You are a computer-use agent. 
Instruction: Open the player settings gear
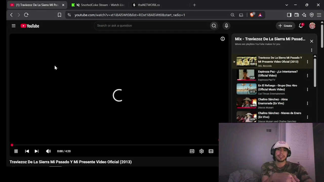(x=201, y=151)
